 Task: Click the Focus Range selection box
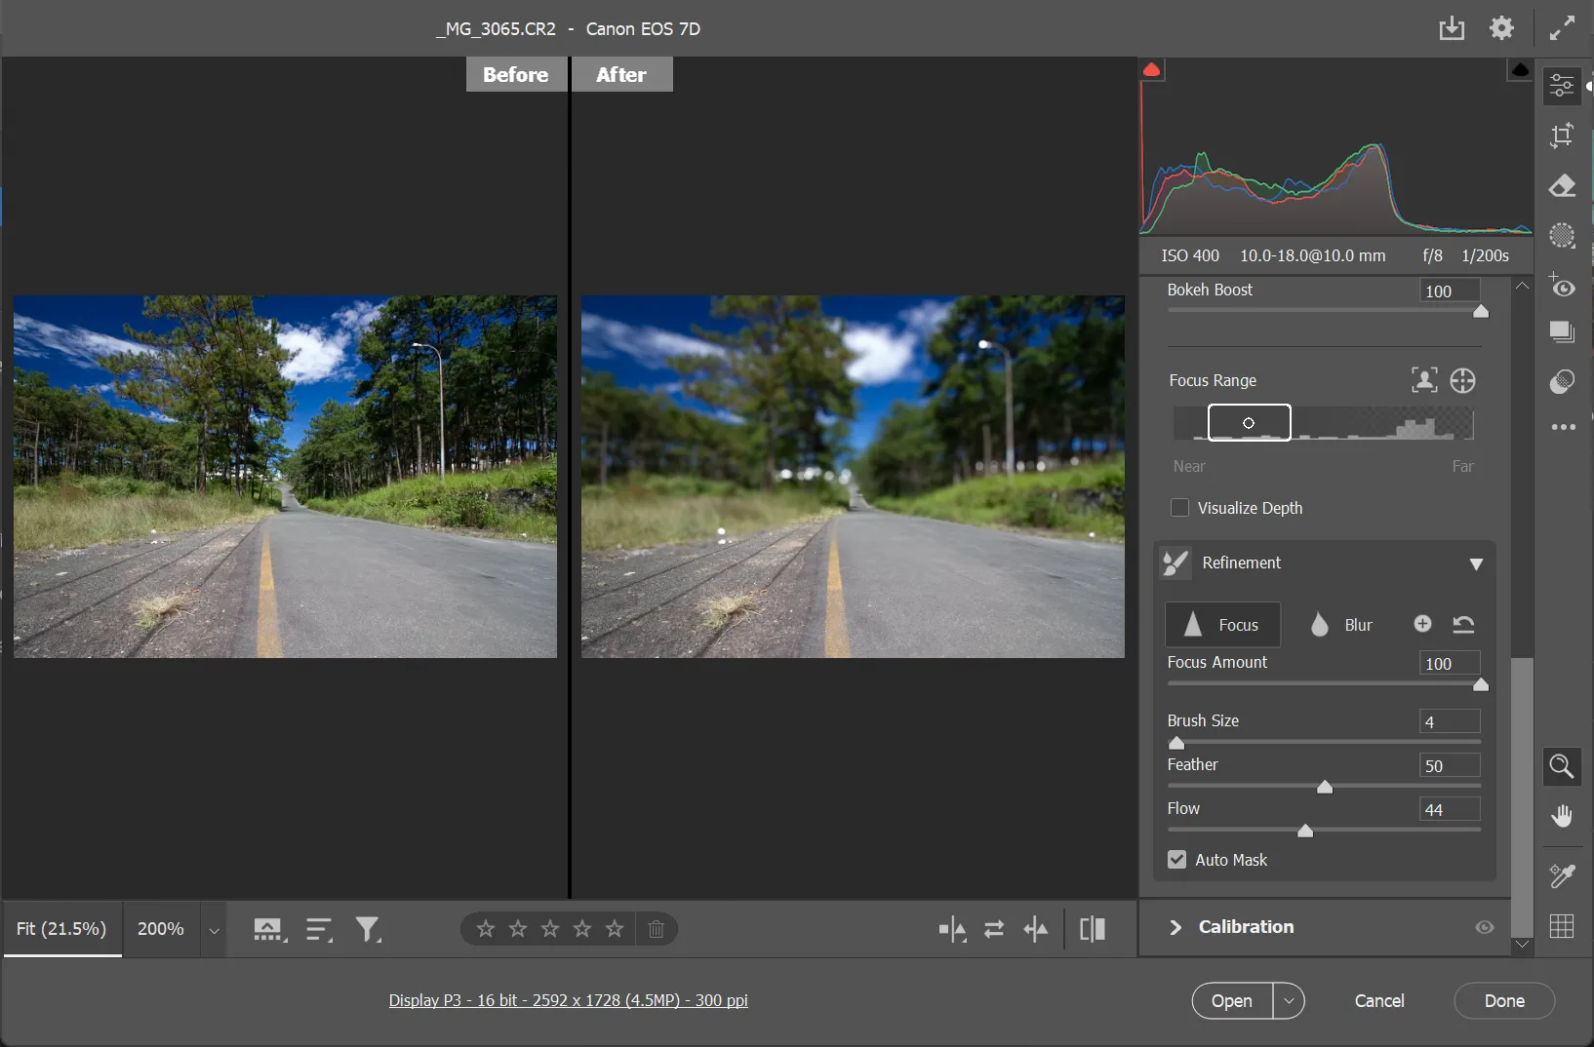1250,423
